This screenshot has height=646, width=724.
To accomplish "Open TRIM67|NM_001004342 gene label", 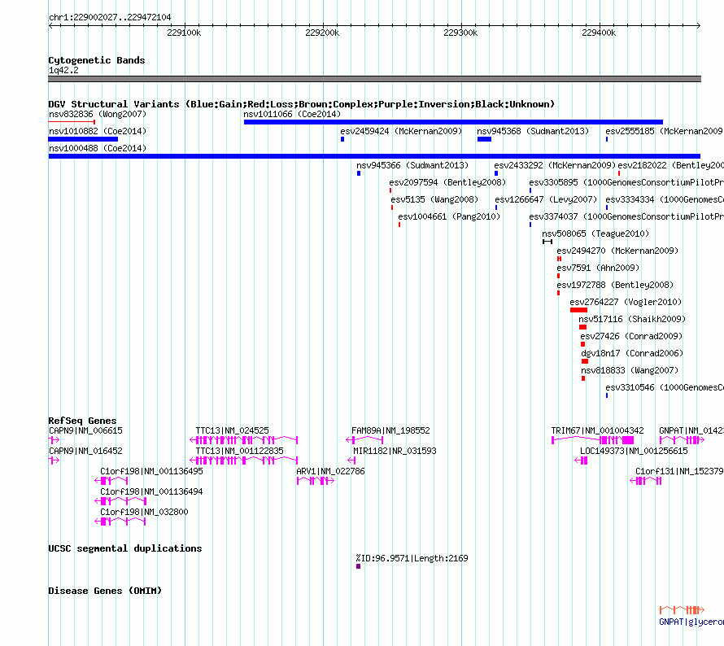I will [597, 430].
